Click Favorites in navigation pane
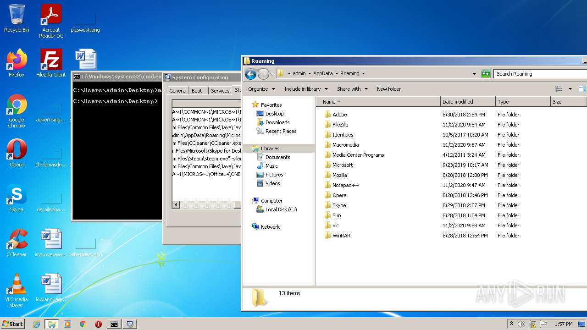The height and width of the screenshot is (330, 587). click(x=271, y=105)
